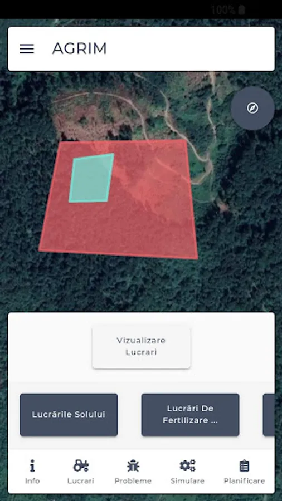Tap the compass button on map
282x501 pixels.
pos(252,109)
